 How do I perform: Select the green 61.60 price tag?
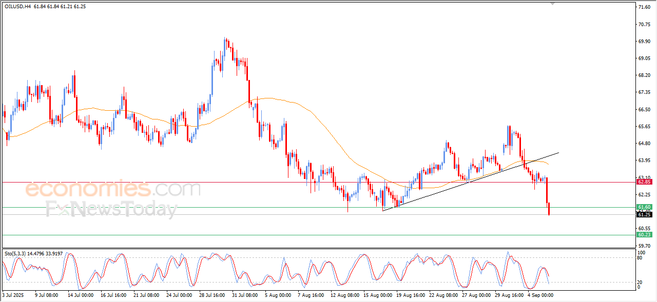point(644,207)
